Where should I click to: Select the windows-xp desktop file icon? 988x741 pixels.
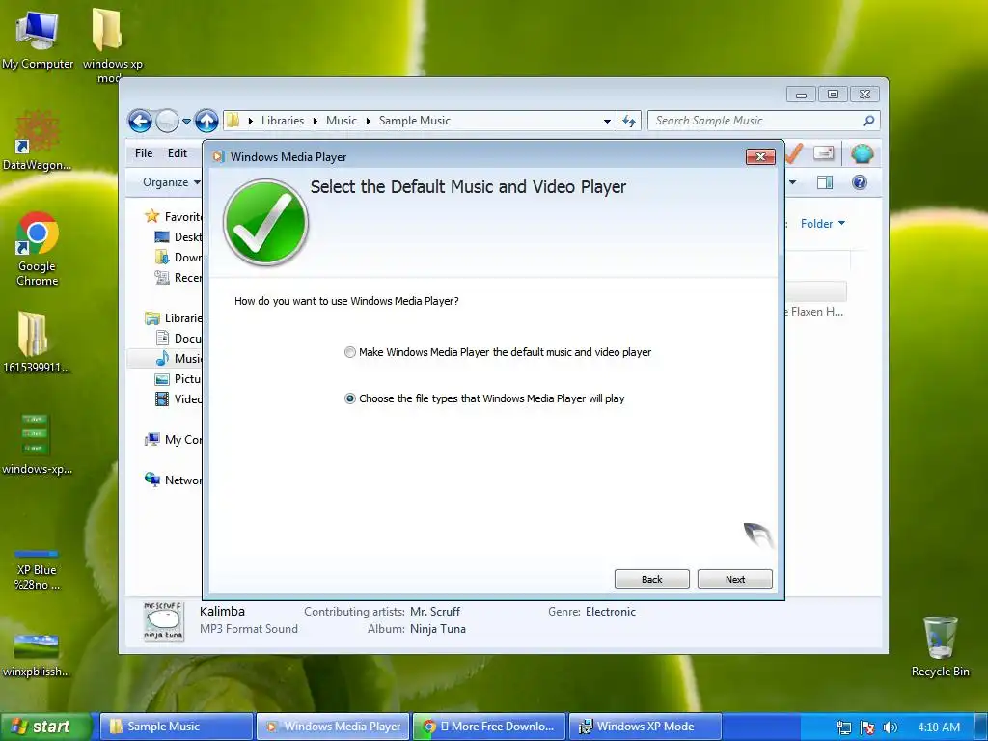37,444
